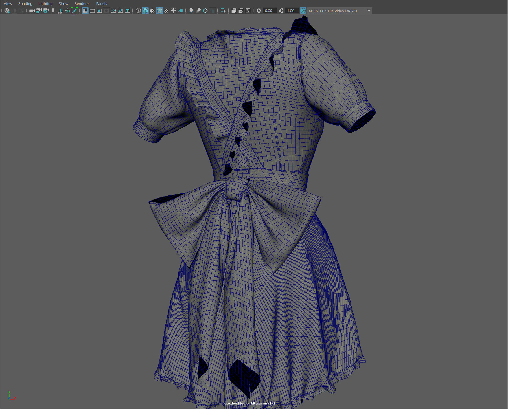Toggle Use All Lights illumination

[x=174, y=11]
